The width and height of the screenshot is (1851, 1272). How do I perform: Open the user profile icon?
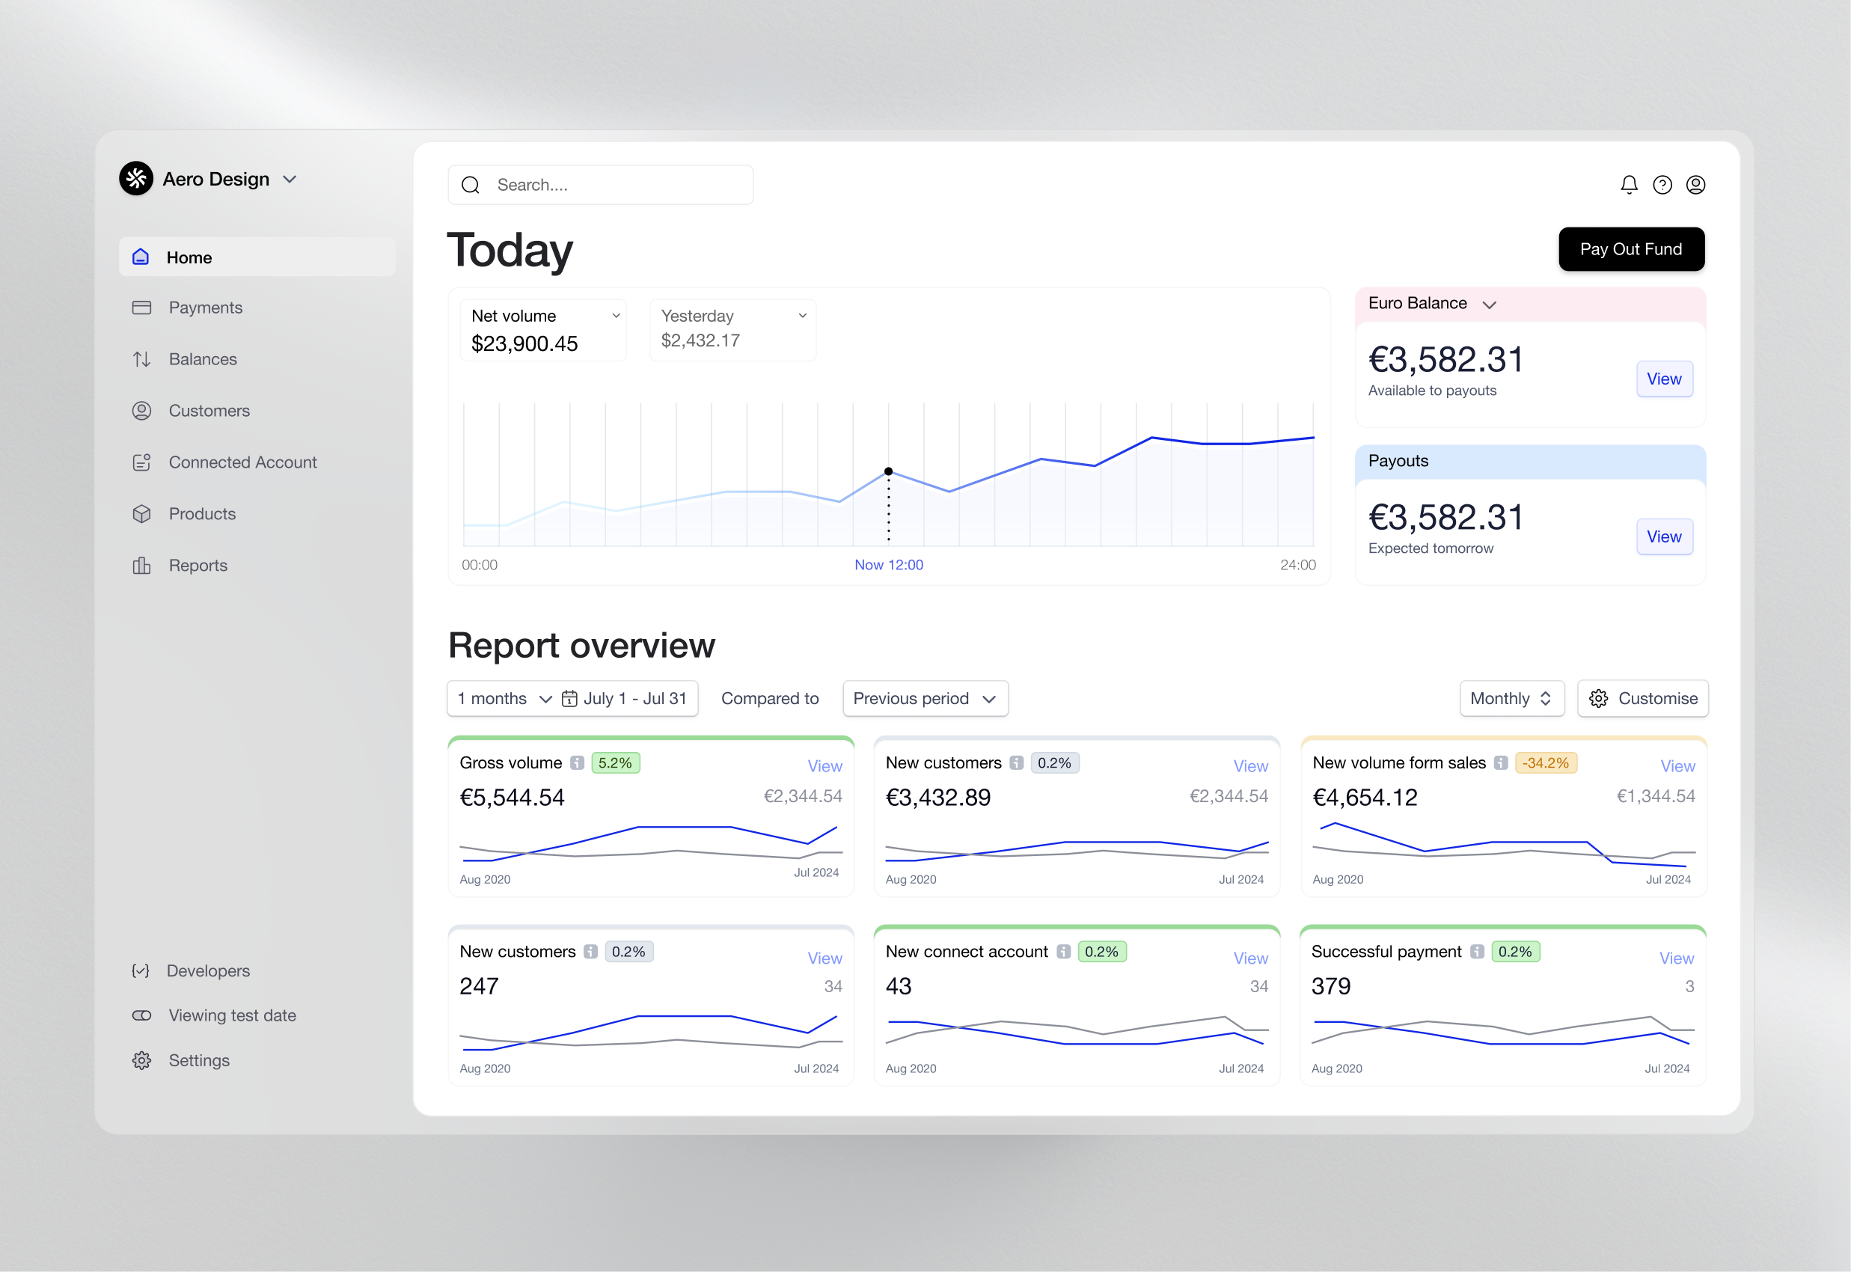click(1695, 184)
